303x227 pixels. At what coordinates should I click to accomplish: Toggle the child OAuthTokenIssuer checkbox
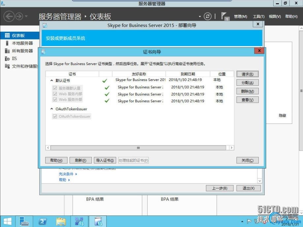pos(55,116)
